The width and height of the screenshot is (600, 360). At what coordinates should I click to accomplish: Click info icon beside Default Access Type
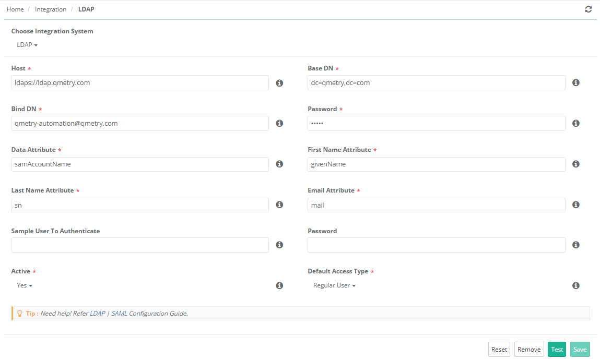pos(576,286)
